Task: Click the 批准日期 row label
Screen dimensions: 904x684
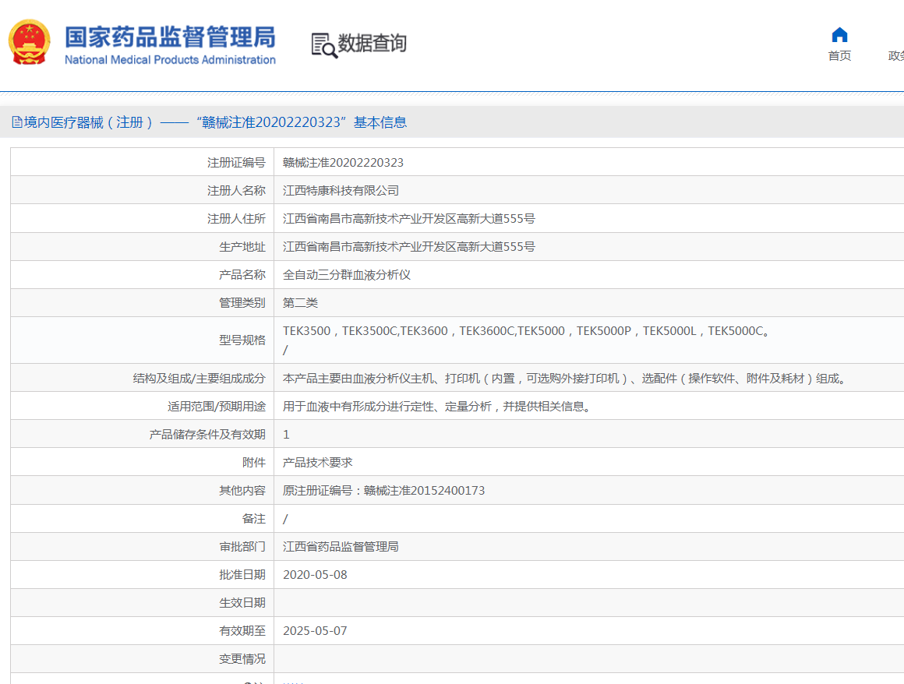Action: tap(242, 575)
